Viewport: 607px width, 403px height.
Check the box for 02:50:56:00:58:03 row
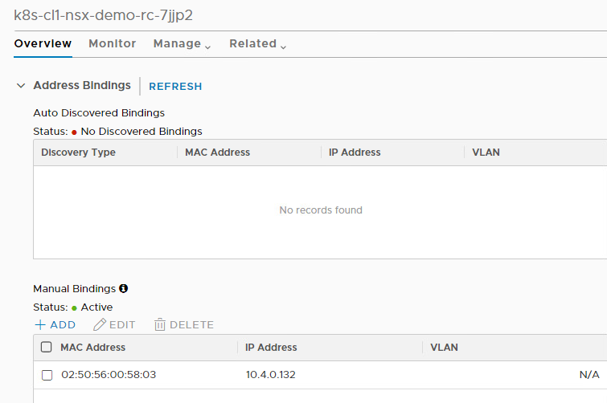click(47, 375)
